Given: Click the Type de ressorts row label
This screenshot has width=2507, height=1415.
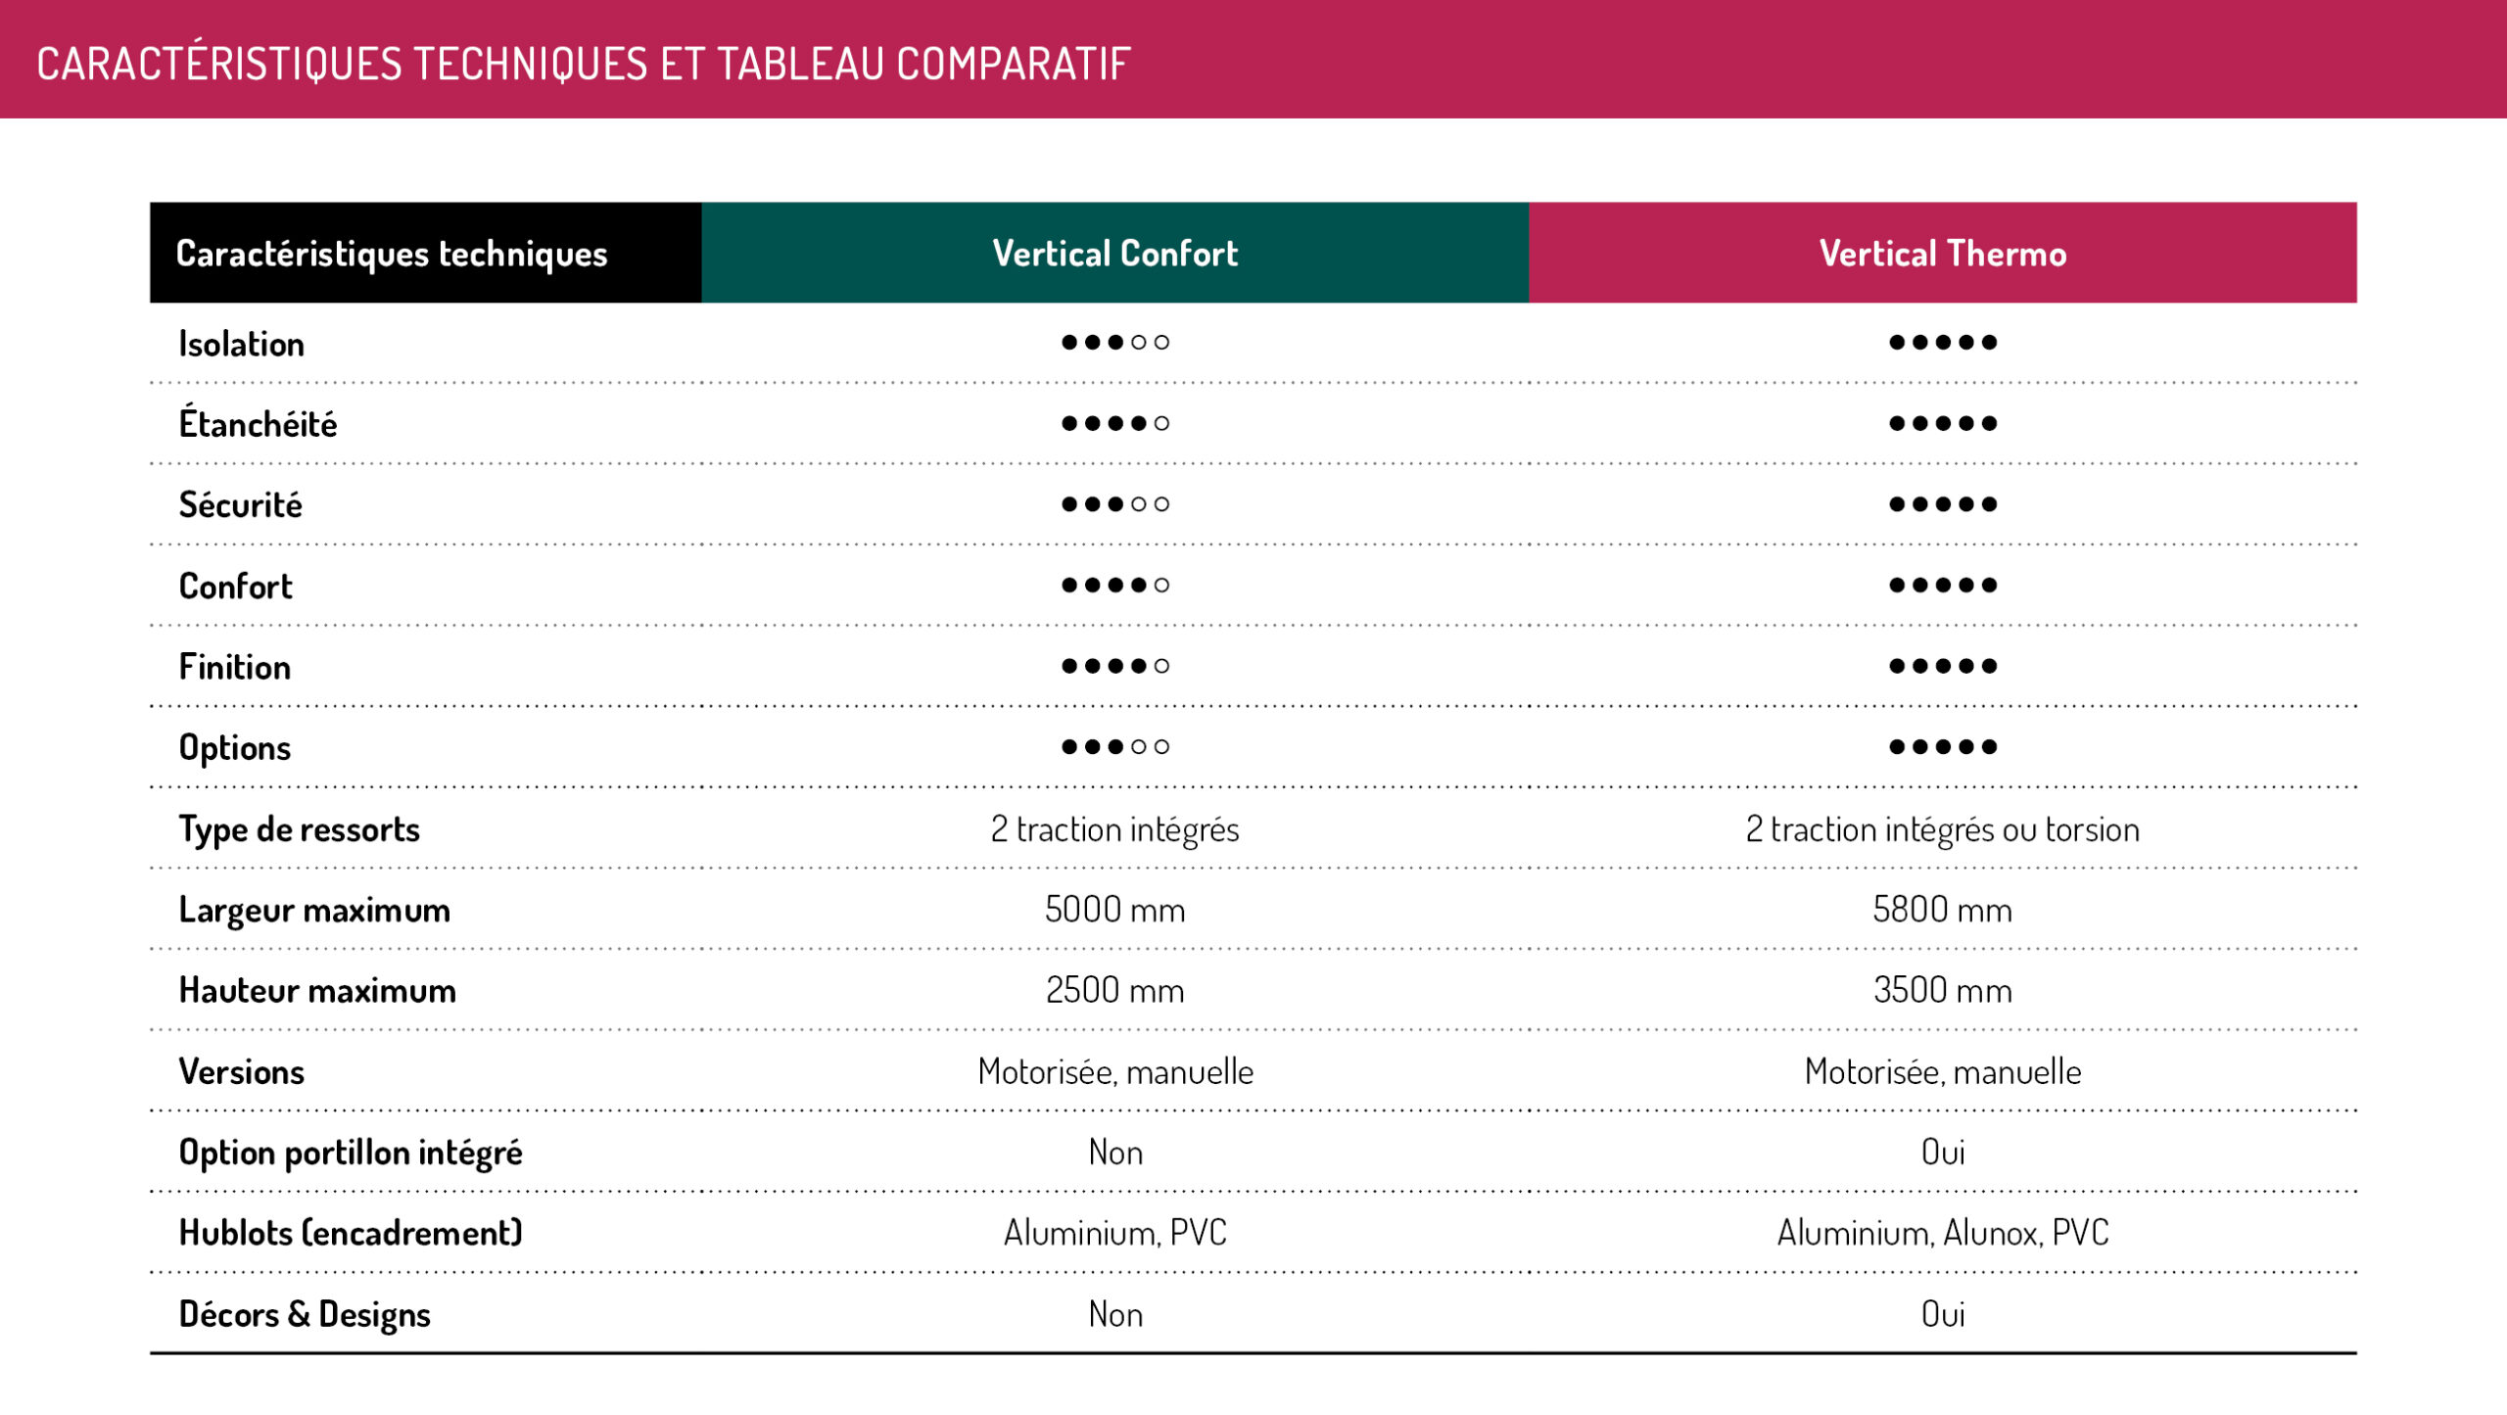Looking at the screenshot, I should pos(299,829).
